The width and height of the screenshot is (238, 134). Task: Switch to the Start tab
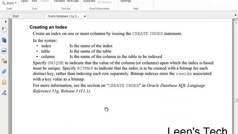pos(16,16)
